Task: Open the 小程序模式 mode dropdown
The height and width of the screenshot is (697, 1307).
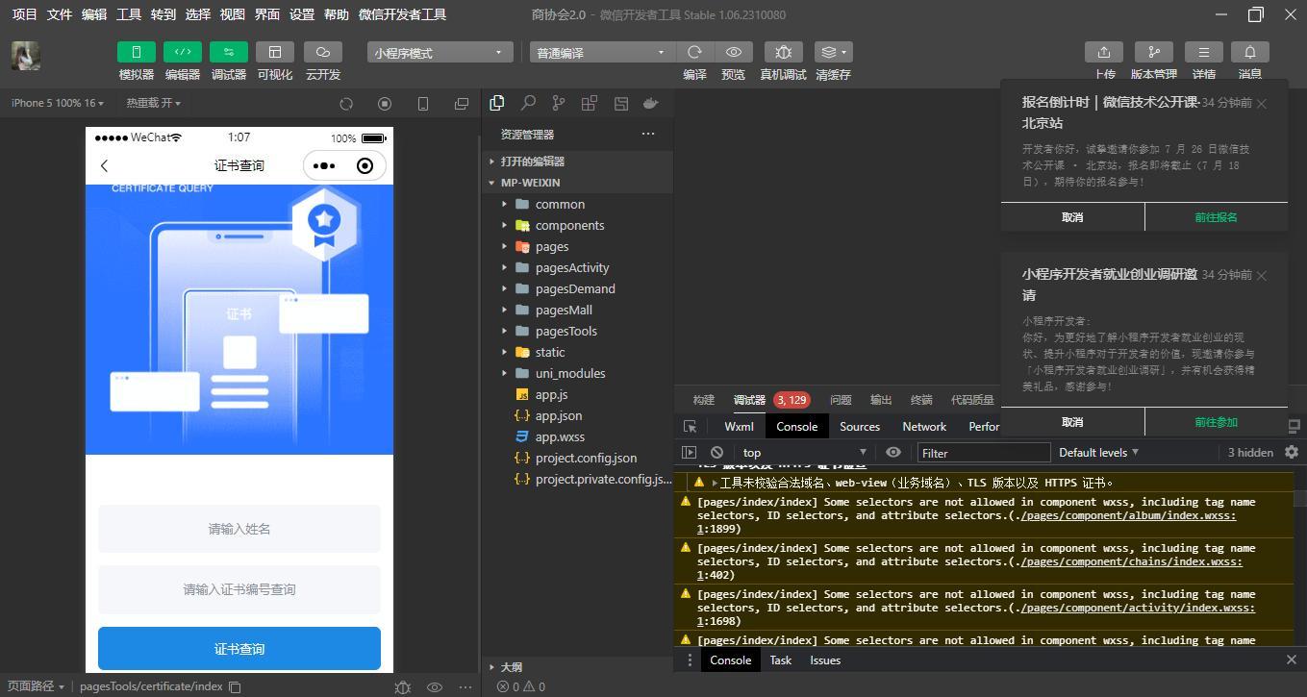Action: coord(440,52)
